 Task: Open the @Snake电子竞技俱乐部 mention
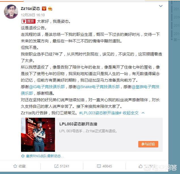coord(98,87)
